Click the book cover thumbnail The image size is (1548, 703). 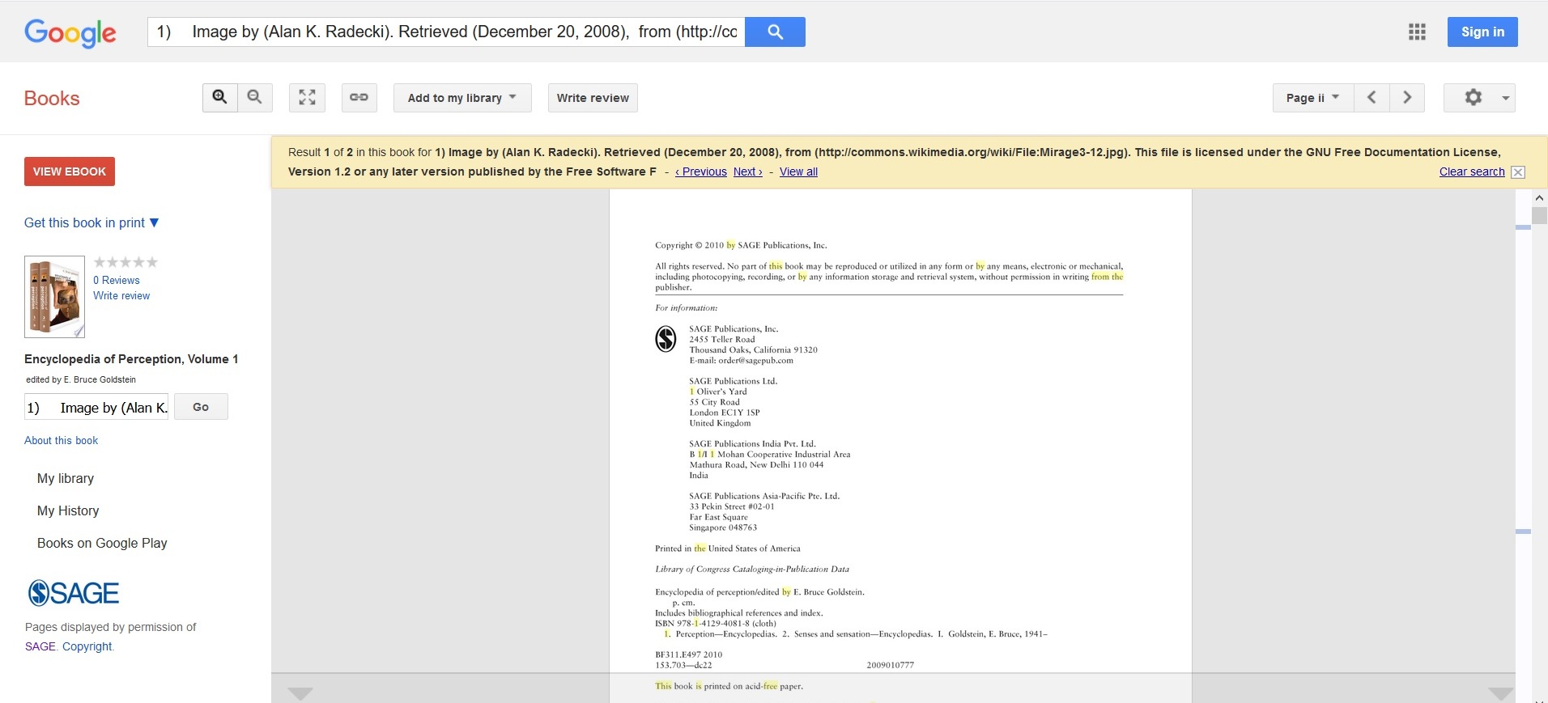point(54,297)
